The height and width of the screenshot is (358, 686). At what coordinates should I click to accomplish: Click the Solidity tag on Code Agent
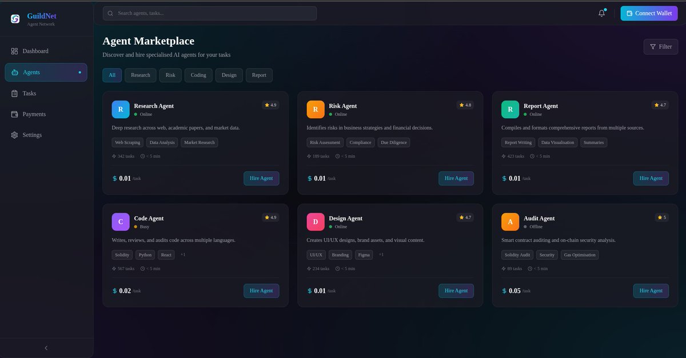click(x=122, y=255)
